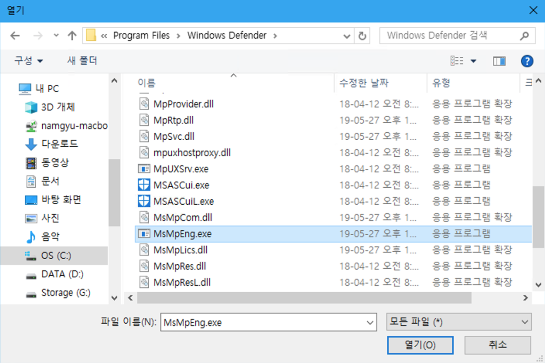This screenshot has width=545, height=363.
Task: Select the MsMpCom.dll file icon
Action: pos(144,217)
